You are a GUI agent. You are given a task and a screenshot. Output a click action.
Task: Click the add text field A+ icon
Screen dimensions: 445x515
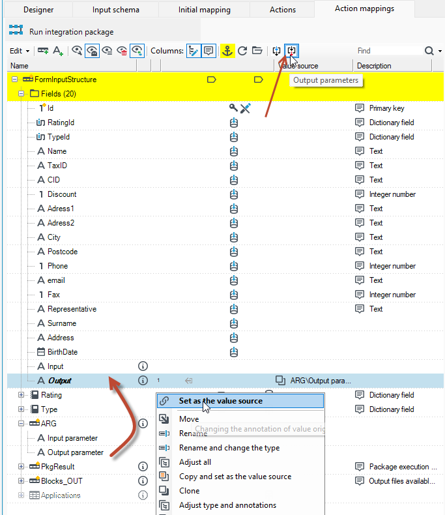[x=58, y=51]
